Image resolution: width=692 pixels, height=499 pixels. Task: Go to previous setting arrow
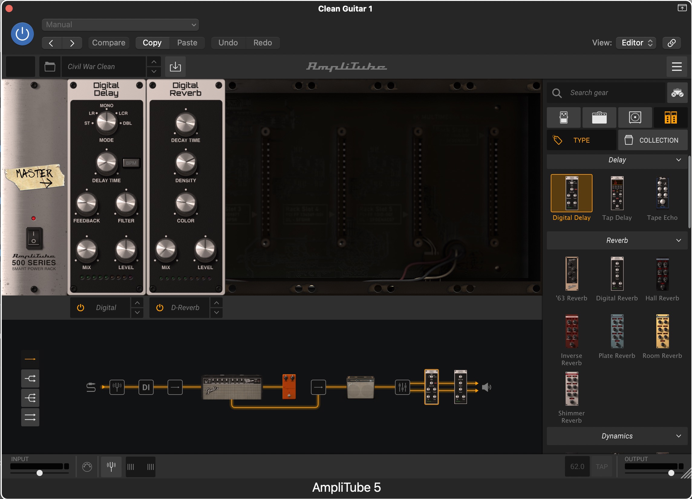pos(51,43)
